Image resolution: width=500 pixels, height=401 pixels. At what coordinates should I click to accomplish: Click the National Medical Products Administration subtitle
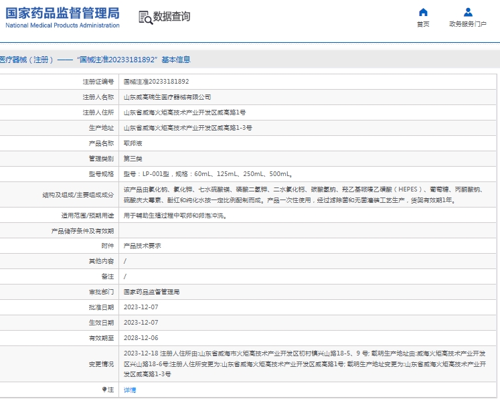(62, 25)
